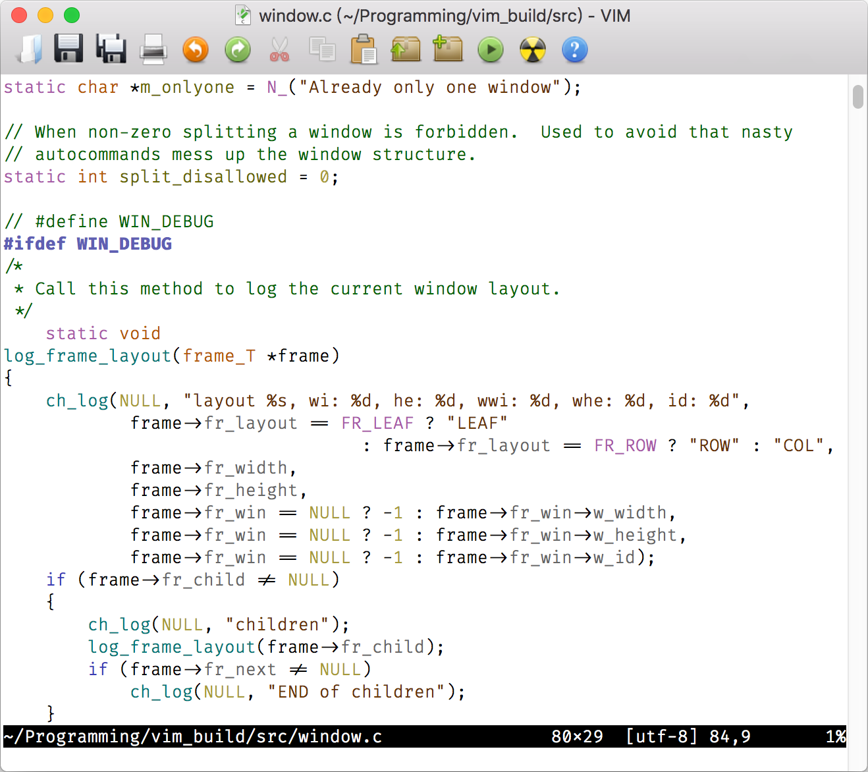Redo the last change

pyautogui.click(x=237, y=49)
